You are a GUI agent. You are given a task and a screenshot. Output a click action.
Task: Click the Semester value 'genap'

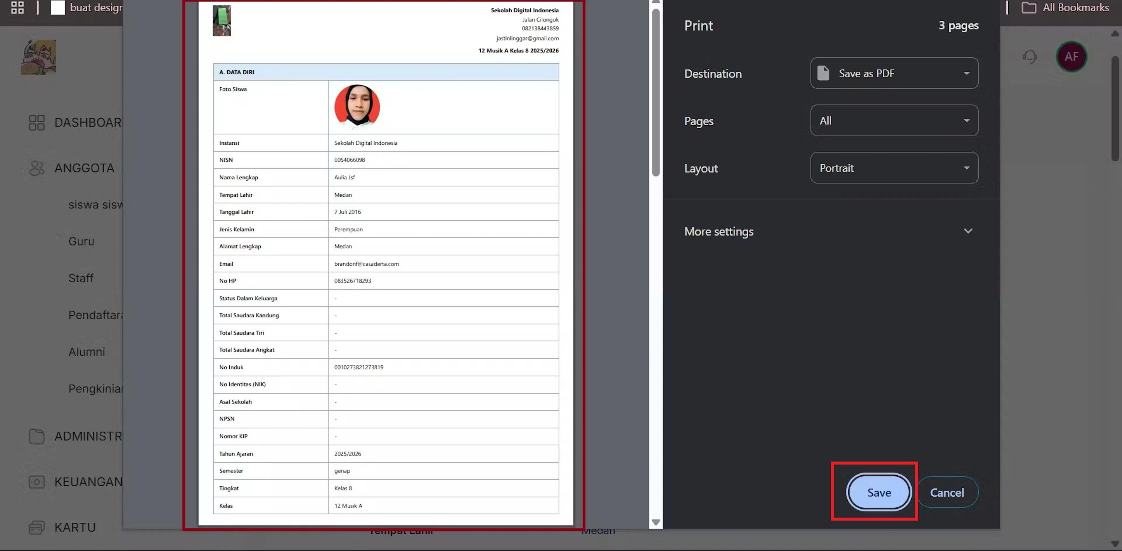[x=342, y=471]
